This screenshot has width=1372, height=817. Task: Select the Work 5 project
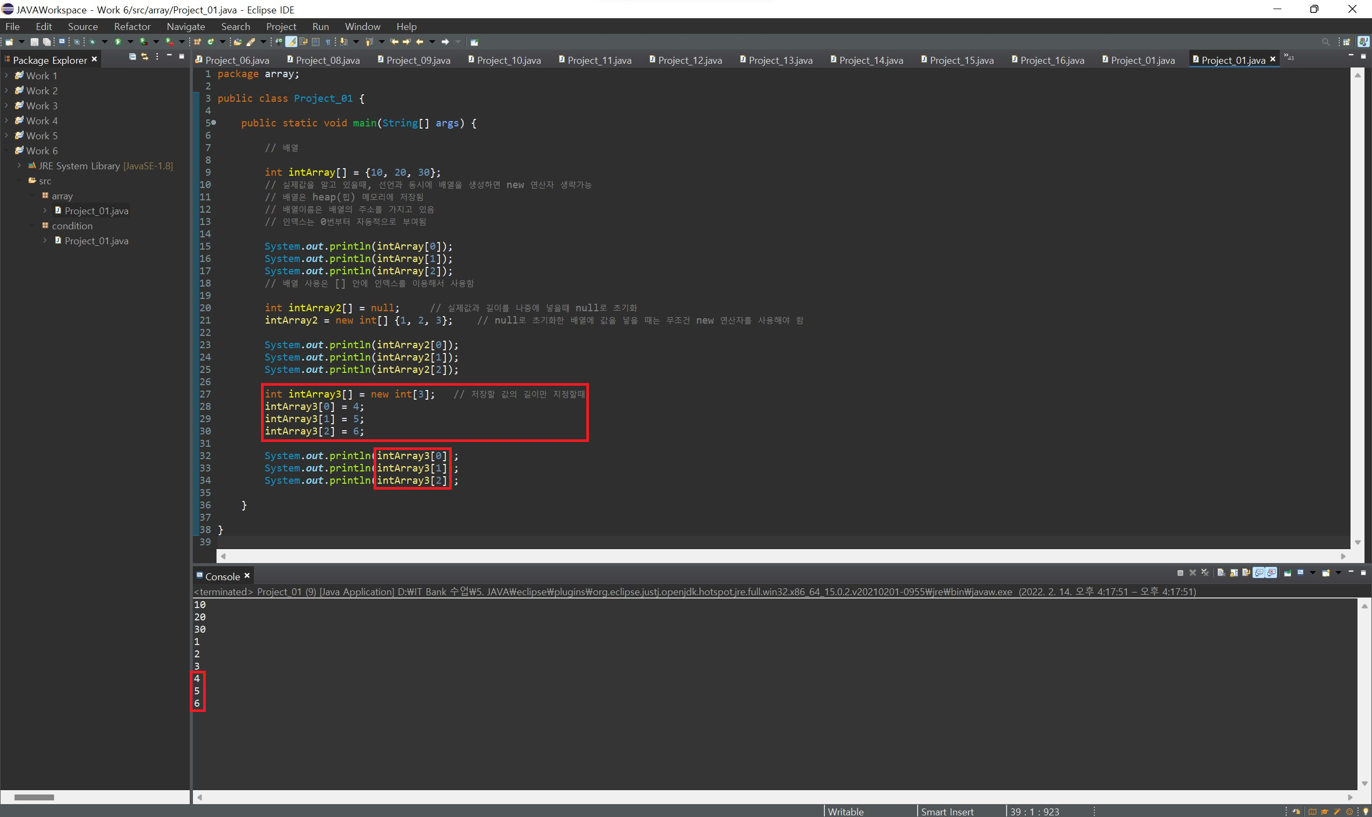41,136
